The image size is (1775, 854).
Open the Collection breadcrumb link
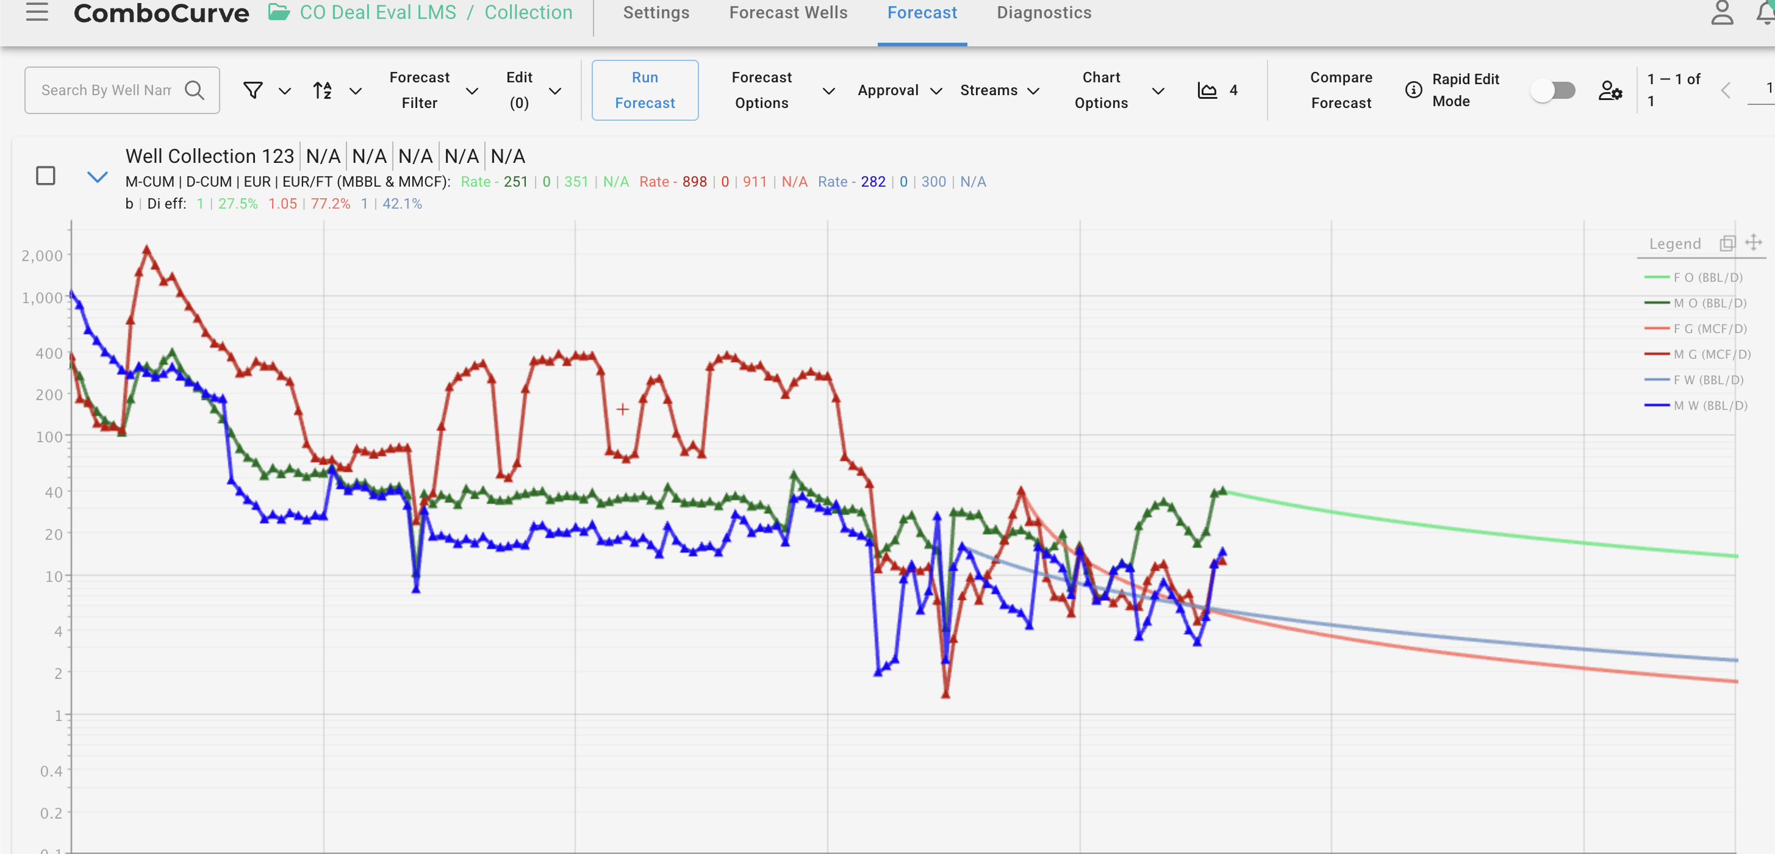pos(528,12)
